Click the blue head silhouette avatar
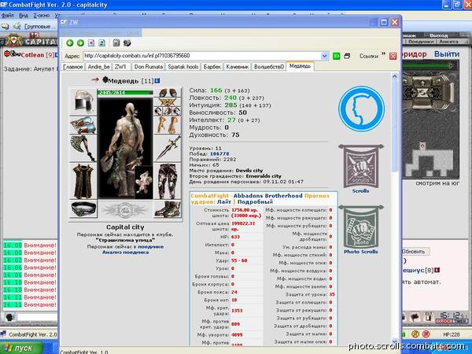The width and height of the screenshot is (472, 354). [x=361, y=109]
